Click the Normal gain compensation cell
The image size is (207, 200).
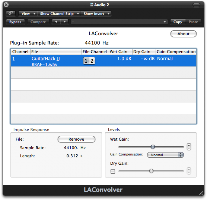click(165, 59)
